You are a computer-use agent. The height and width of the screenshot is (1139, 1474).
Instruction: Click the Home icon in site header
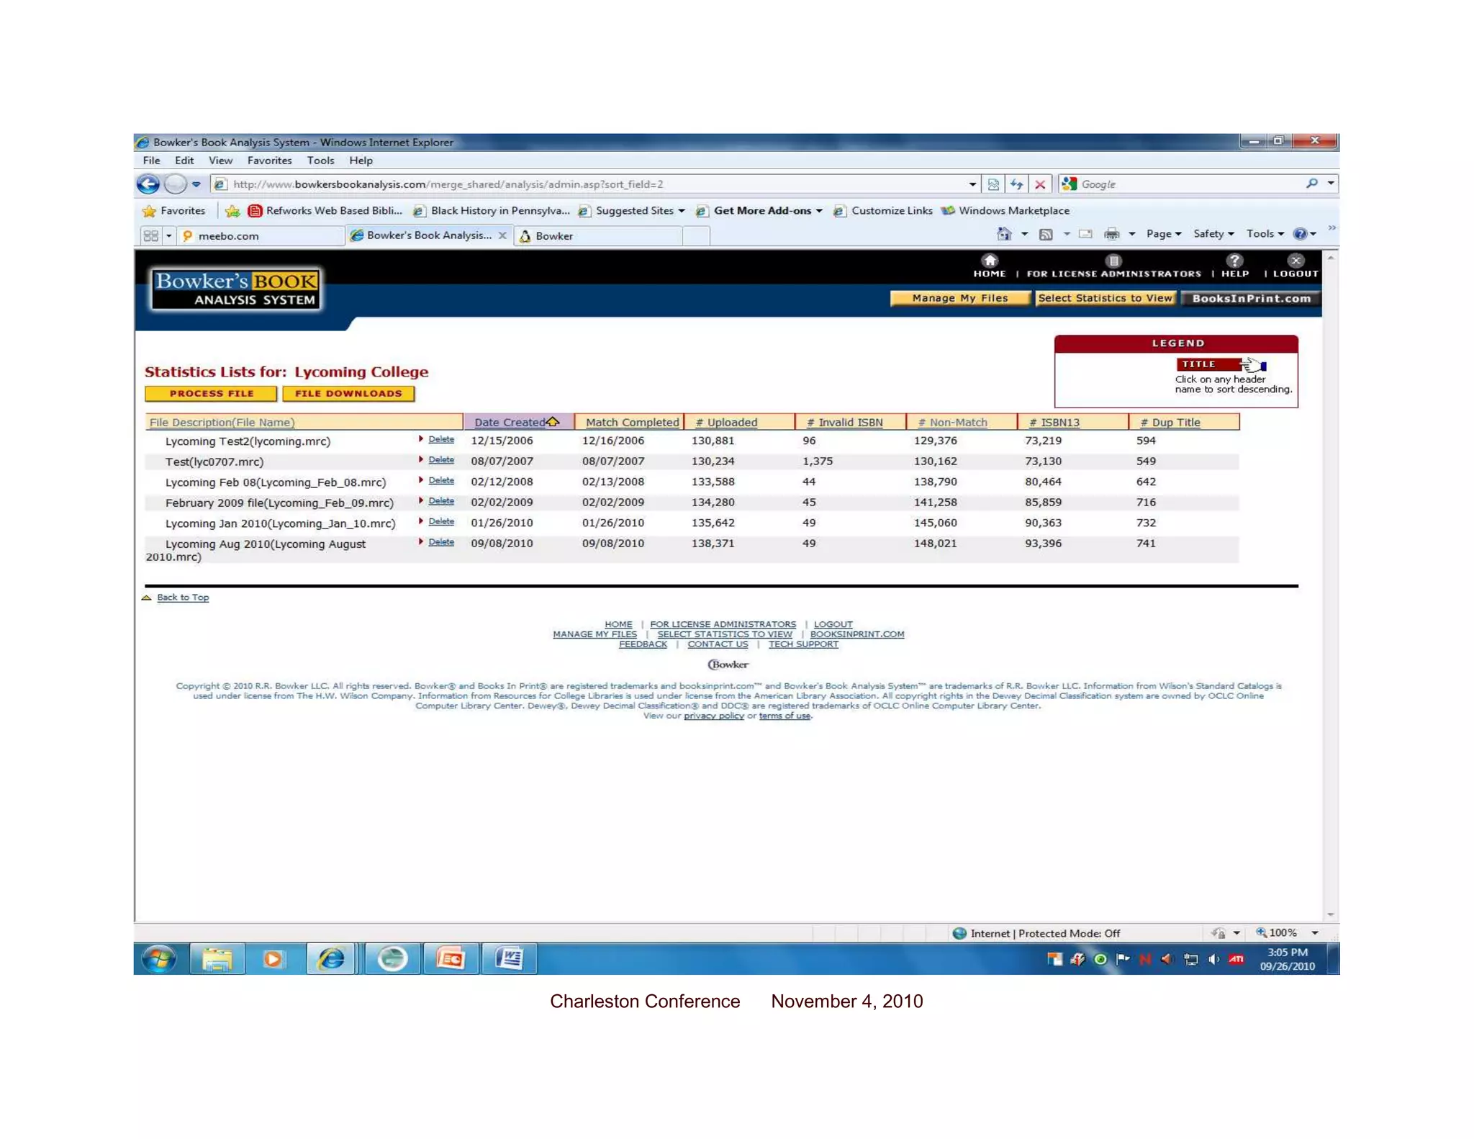coord(990,261)
